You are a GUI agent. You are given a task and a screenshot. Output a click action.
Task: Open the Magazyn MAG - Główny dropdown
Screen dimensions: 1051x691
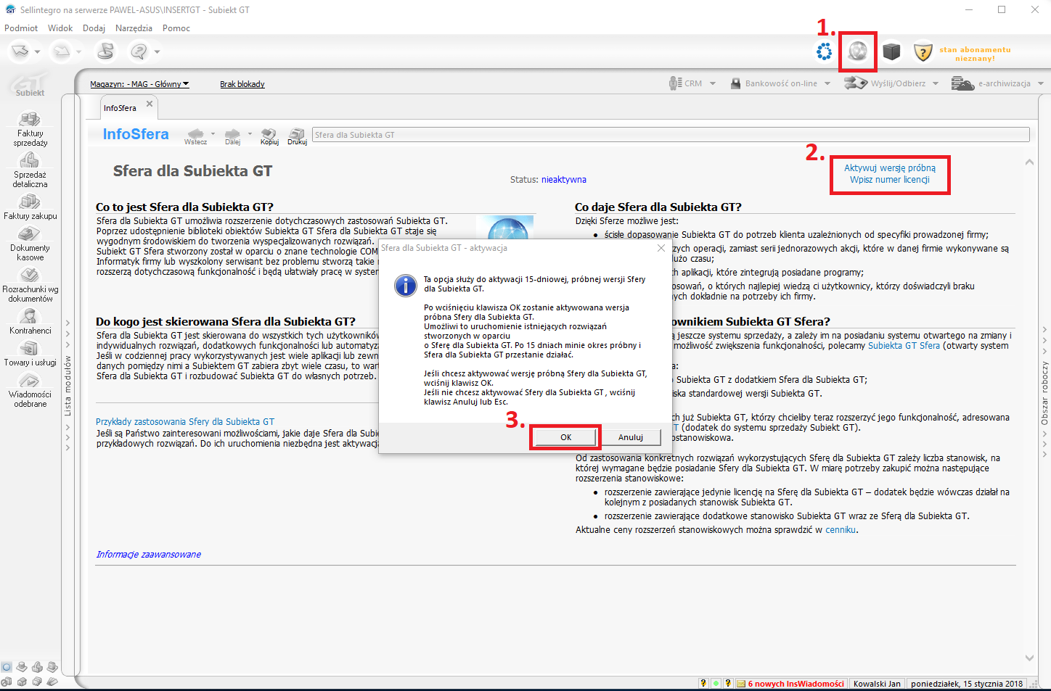point(139,84)
